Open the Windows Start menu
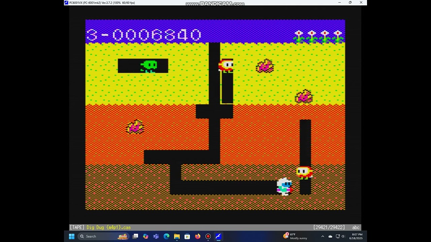This screenshot has width=431, height=242. [72, 236]
